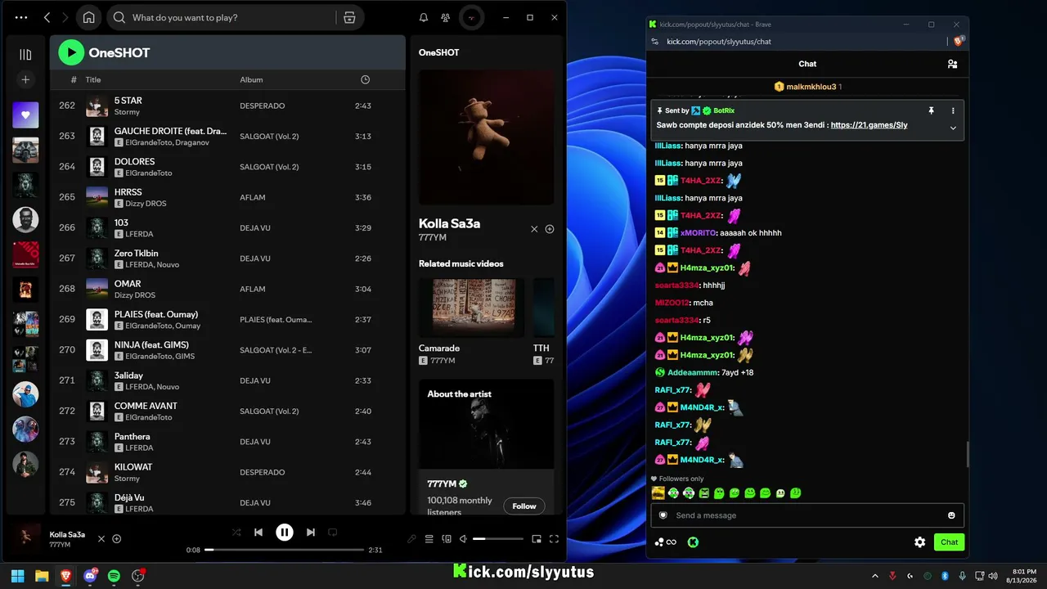
Task: Select the track KILOWAT
Action: (227, 472)
